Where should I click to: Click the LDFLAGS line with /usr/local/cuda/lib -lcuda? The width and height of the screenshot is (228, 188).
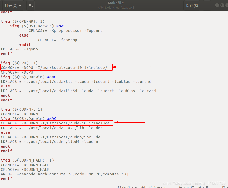tap(76, 82)
